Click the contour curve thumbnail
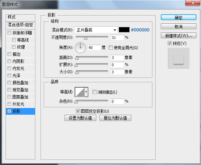The width and height of the screenshot is (201, 165). click(x=80, y=92)
